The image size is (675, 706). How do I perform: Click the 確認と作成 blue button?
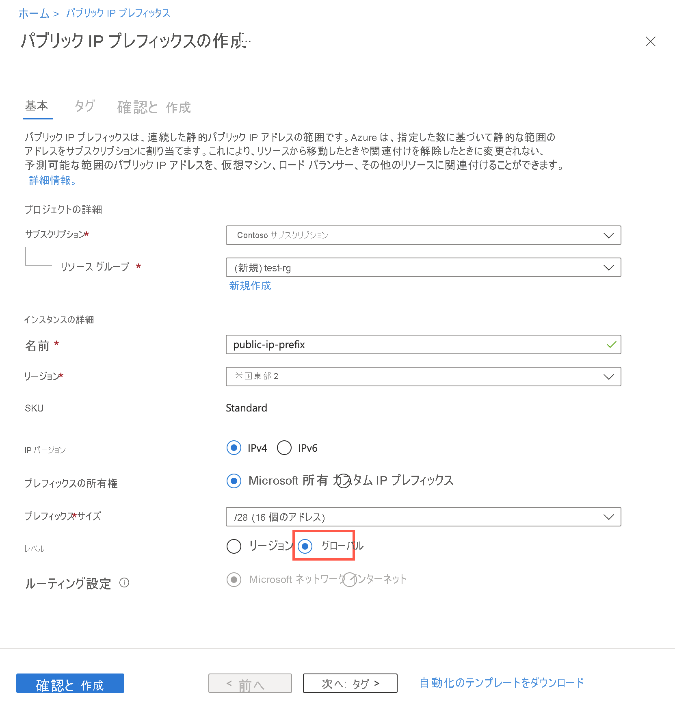click(x=70, y=683)
